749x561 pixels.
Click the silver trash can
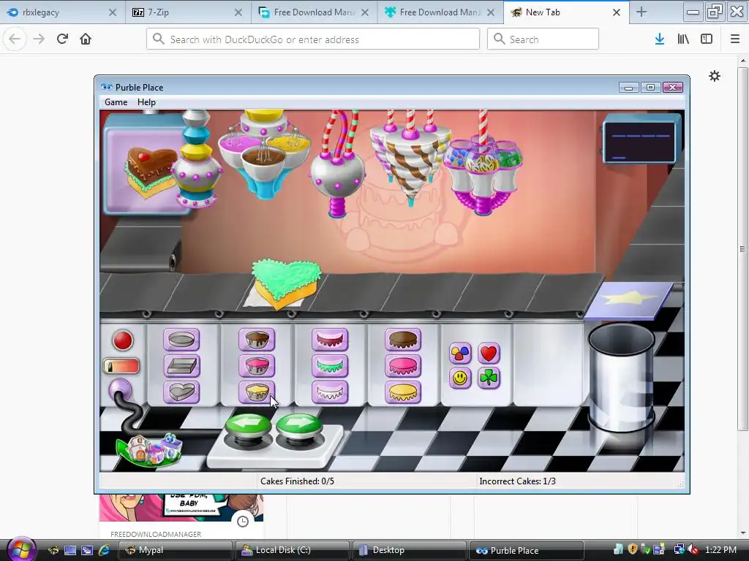[621, 378]
